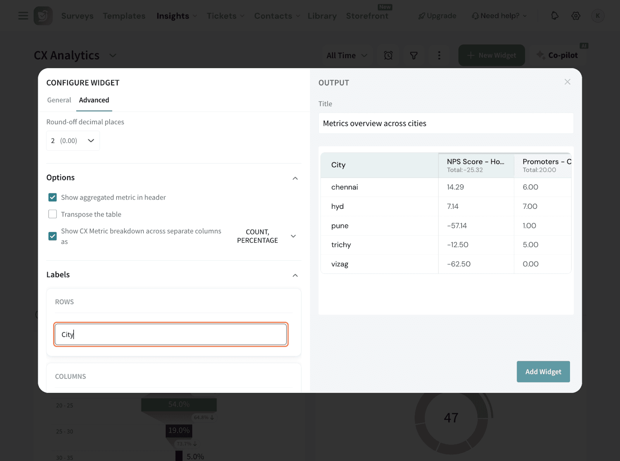Select the Advanced tab
Image resolution: width=620 pixels, height=461 pixels.
point(94,100)
